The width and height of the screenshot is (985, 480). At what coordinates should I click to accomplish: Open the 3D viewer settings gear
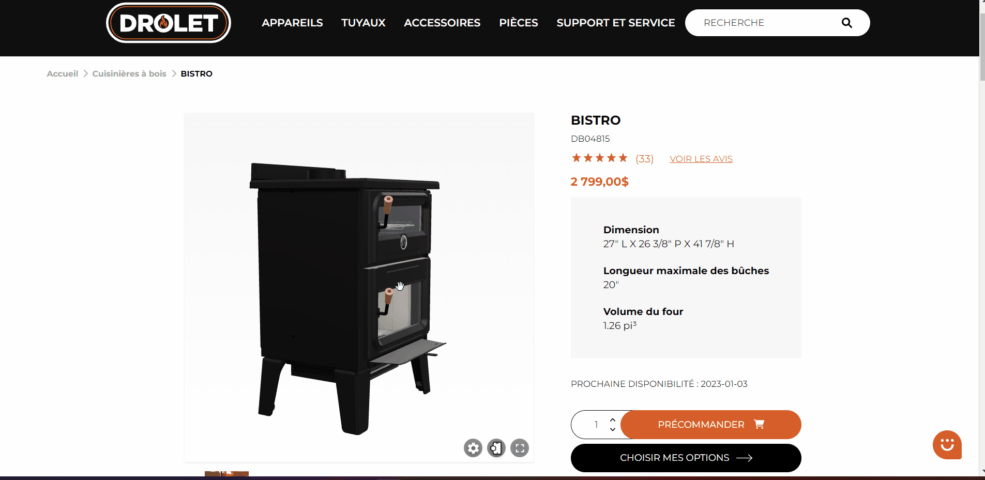pyautogui.click(x=473, y=448)
